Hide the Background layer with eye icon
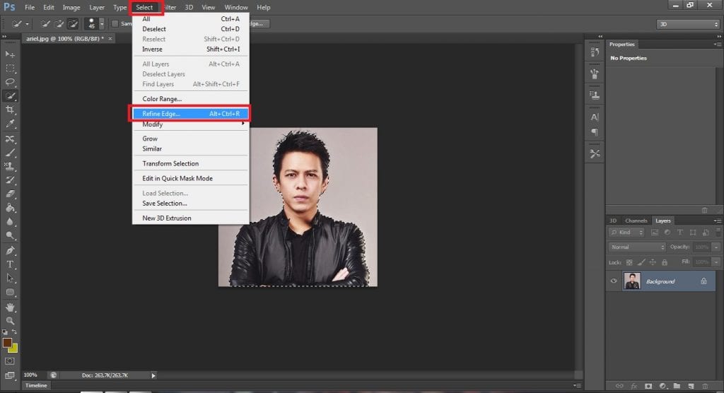Screen dimensions: 724x393 614,281
